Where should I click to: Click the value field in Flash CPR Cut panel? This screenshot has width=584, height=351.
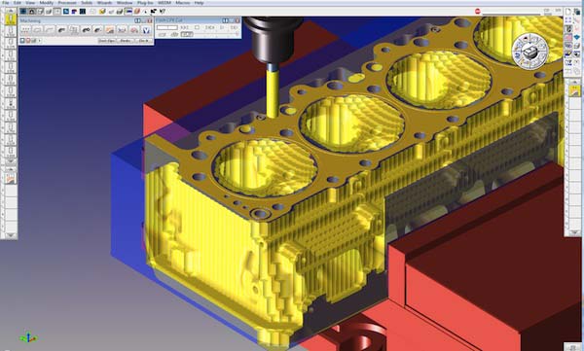pos(166,27)
